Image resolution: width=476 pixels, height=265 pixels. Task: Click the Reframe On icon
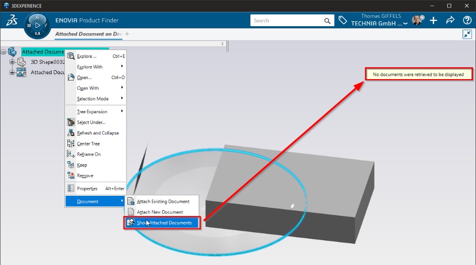click(x=71, y=154)
